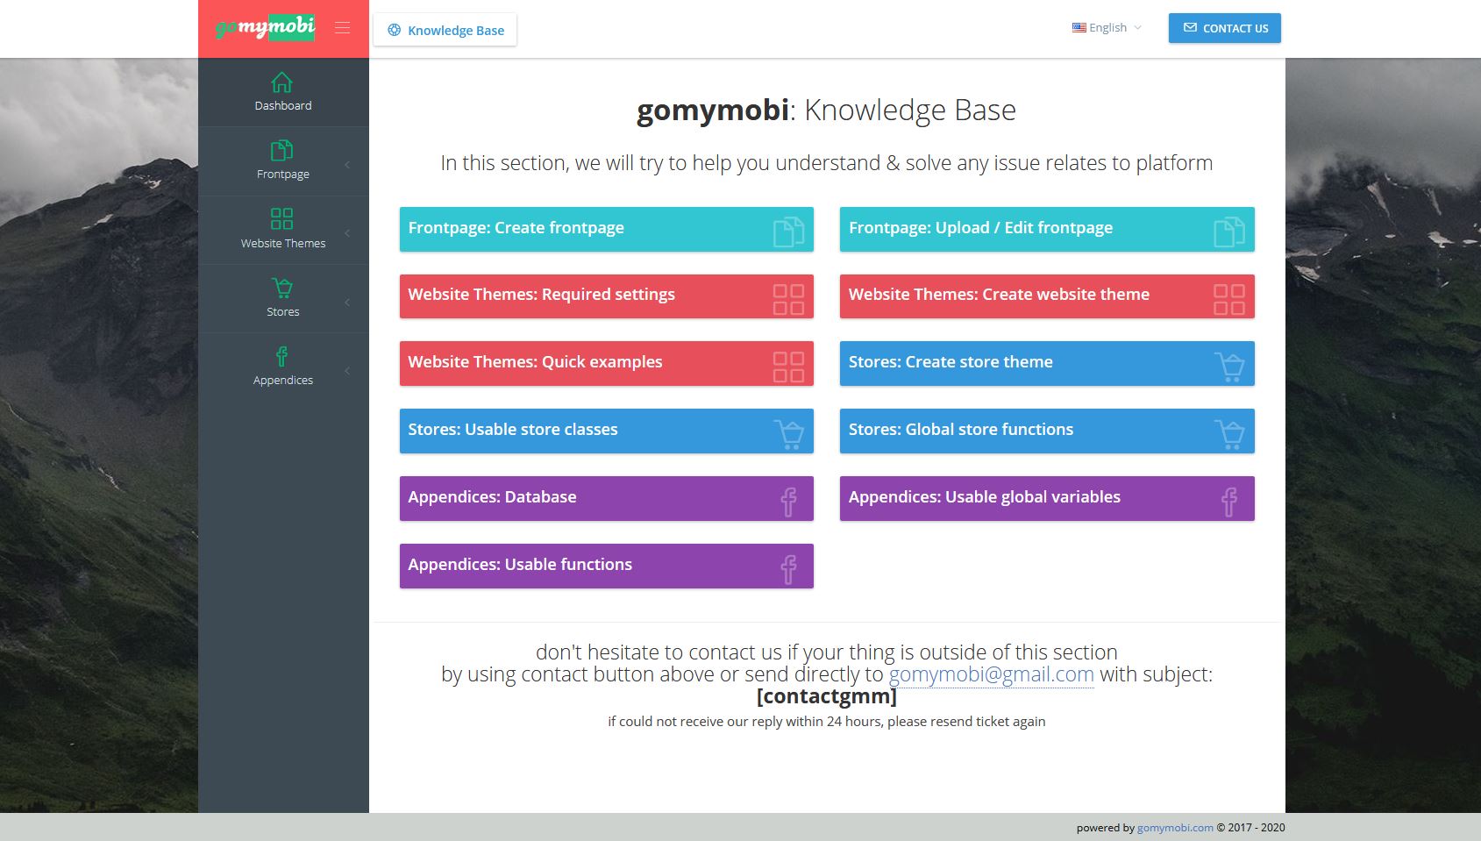Open Website Themes: Create website theme article
The height and width of the screenshot is (841, 1481).
pyautogui.click(x=1047, y=296)
